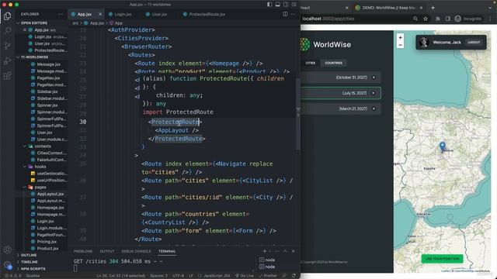This screenshot has width=497, height=279.
Task: Collapse the pages folder
Action: [40, 187]
